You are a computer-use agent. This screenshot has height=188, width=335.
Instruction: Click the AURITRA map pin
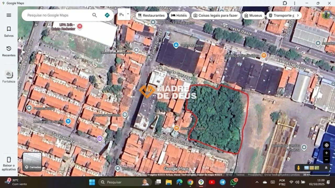click(318, 43)
